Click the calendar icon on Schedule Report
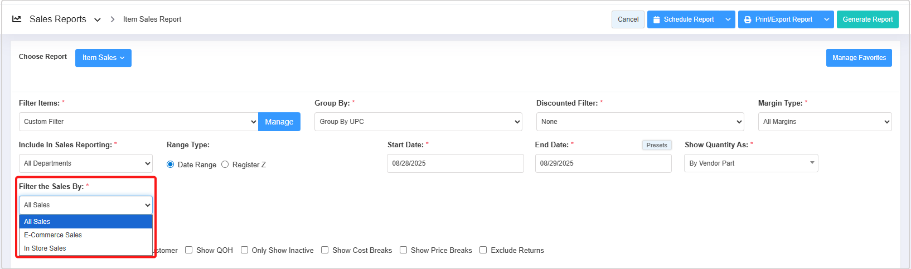Viewport: 911px width, 269px height. [x=657, y=19]
